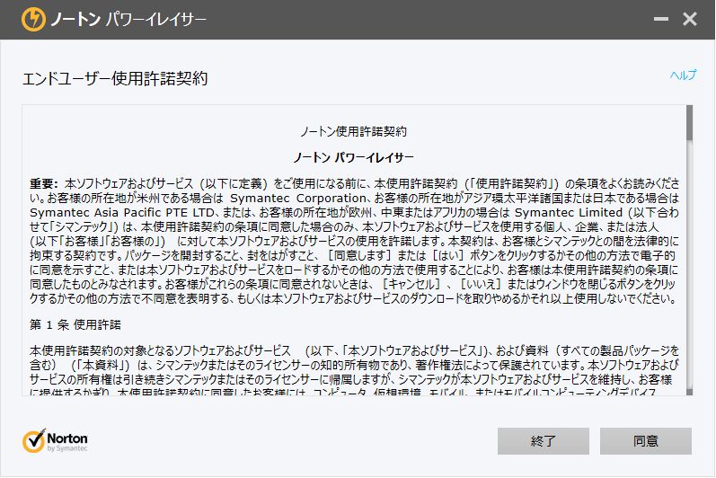Open the ヘルプ help link
This screenshot has width=716, height=478.
click(x=683, y=75)
